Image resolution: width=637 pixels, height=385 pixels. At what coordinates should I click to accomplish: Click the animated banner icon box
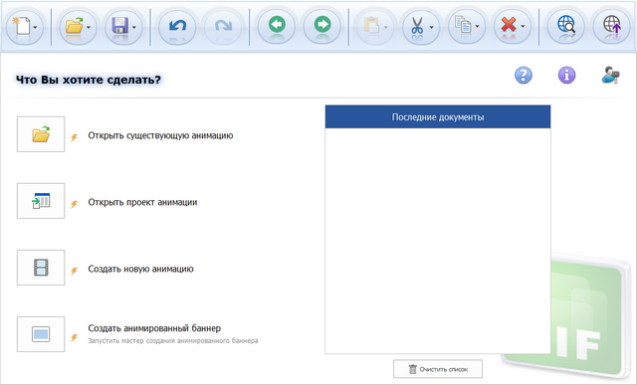pyautogui.click(x=41, y=334)
